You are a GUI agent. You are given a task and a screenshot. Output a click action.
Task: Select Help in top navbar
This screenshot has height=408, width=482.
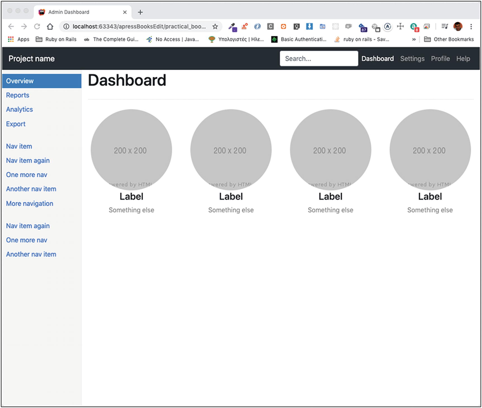463,59
